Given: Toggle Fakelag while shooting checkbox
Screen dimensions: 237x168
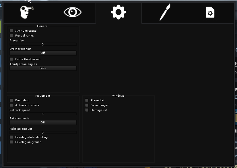Looking at the screenshot, I should click(x=11, y=137).
